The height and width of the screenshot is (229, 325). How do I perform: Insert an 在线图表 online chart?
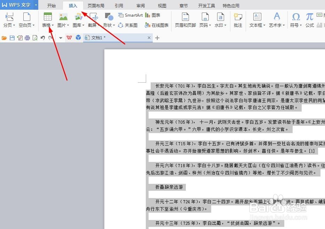(x=159, y=25)
